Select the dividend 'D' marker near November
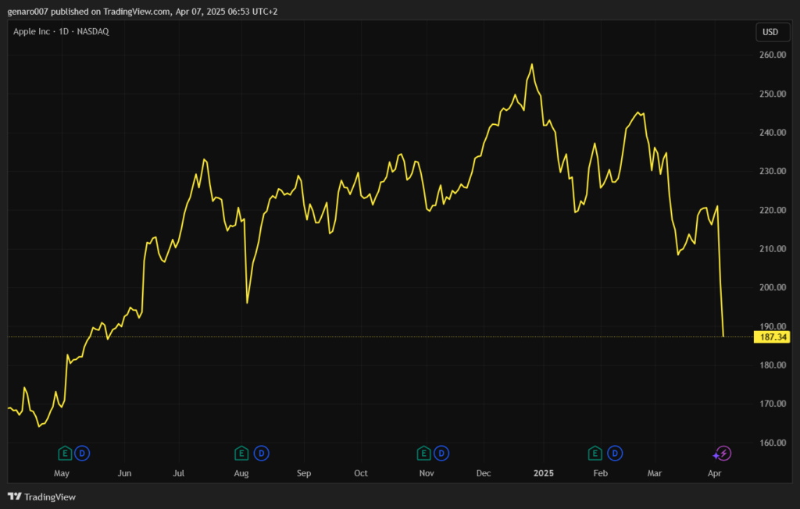Image resolution: width=800 pixels, height=509 pixels. 442,453
